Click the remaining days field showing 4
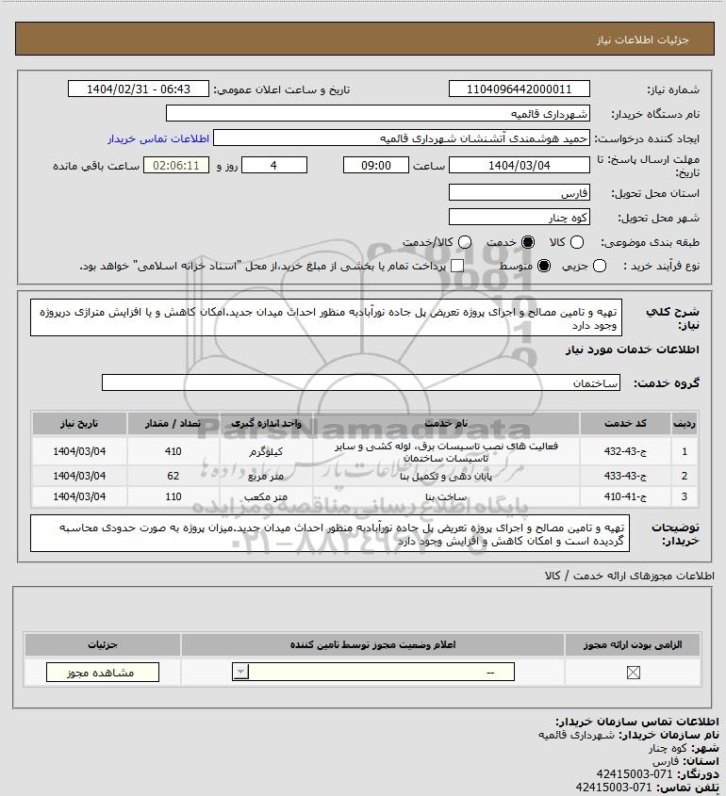The width and height of the screenshot is (726, 796). click(273, 166)
